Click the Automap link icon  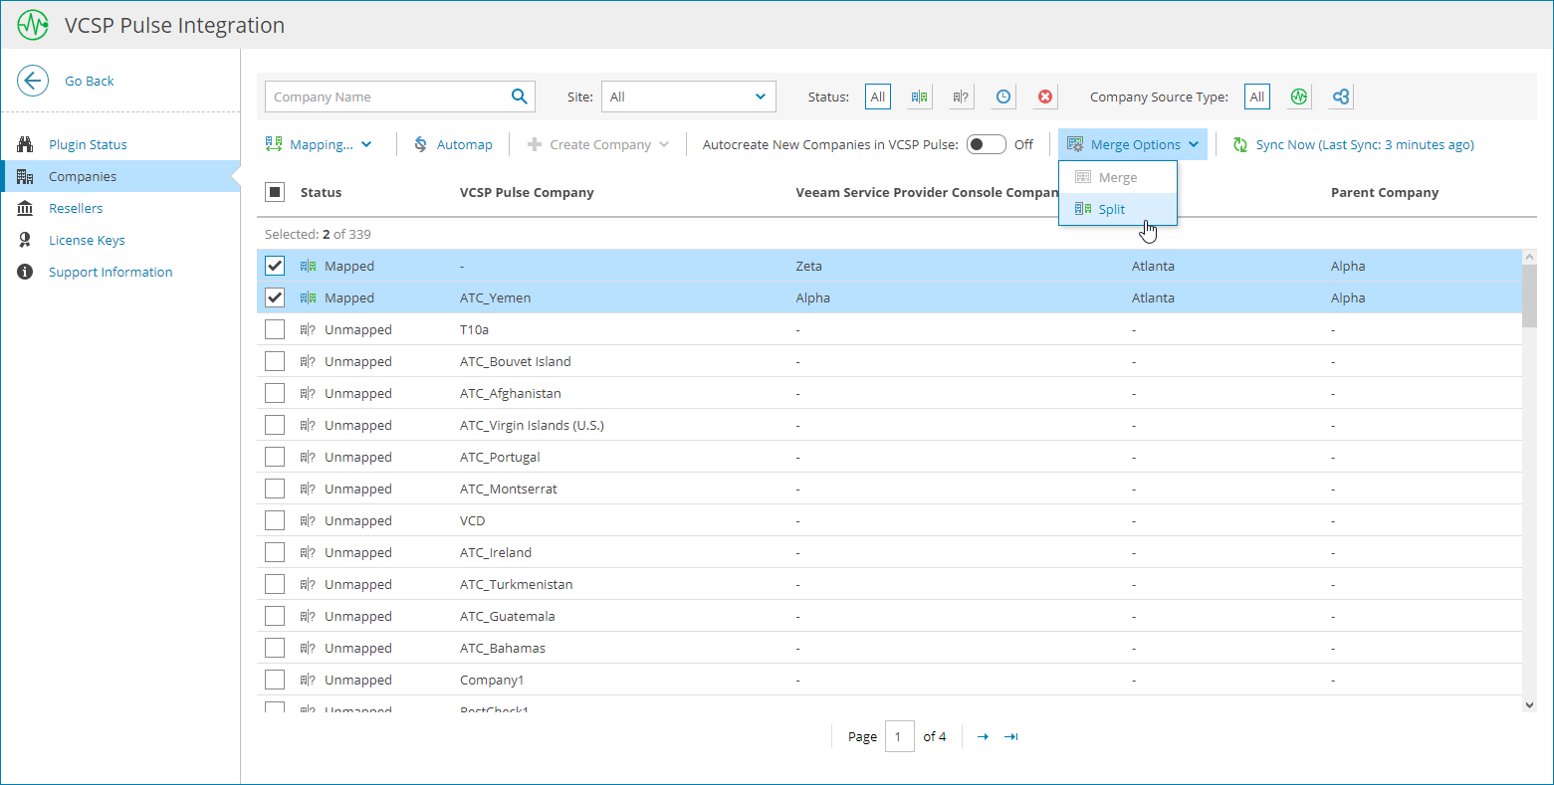pos(420,144)
